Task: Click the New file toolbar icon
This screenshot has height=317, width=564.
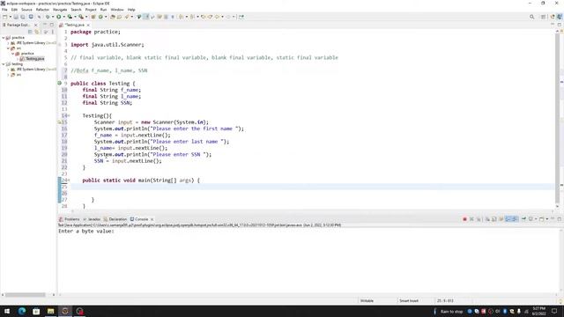Action: 4,17
